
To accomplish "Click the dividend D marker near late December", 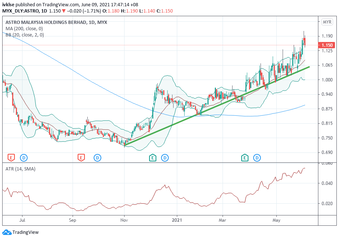I will [x=165, y=158].
